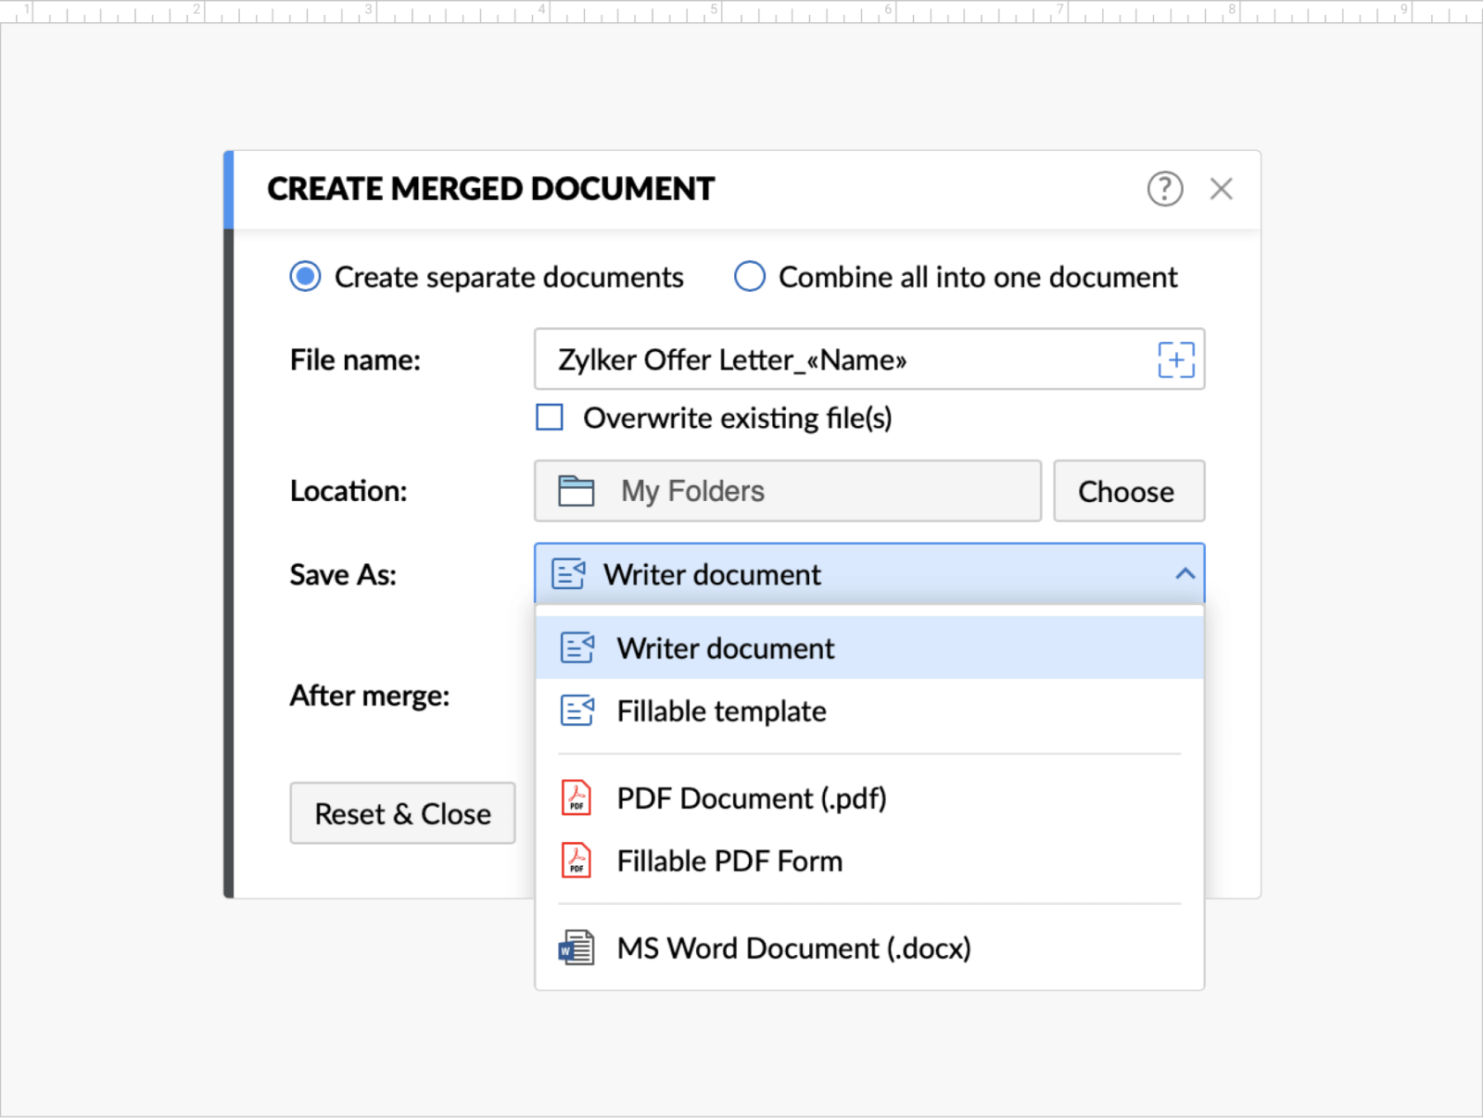Click the Writer document icon in the dropdown list
The image size is (1483, 1118).
pos(577,647)
